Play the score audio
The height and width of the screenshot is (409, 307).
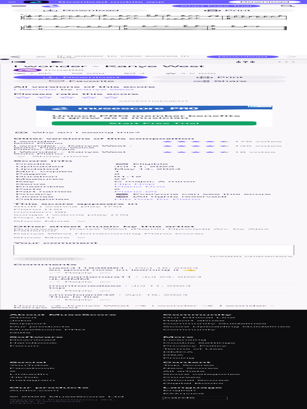click(x=57, y=62)
